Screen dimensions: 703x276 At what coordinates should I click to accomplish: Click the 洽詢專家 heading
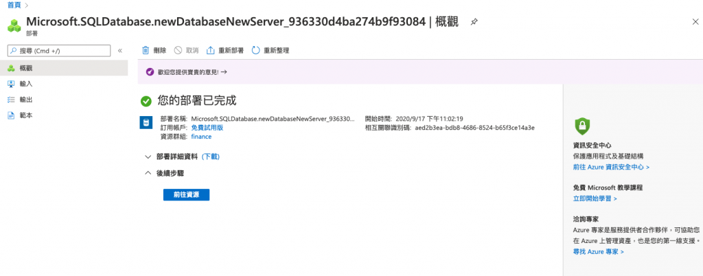(x=586, y=220)
